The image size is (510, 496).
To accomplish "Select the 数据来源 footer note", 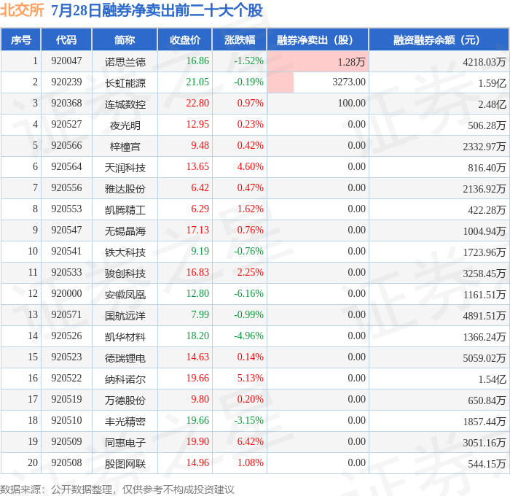I will click(117, 489).
